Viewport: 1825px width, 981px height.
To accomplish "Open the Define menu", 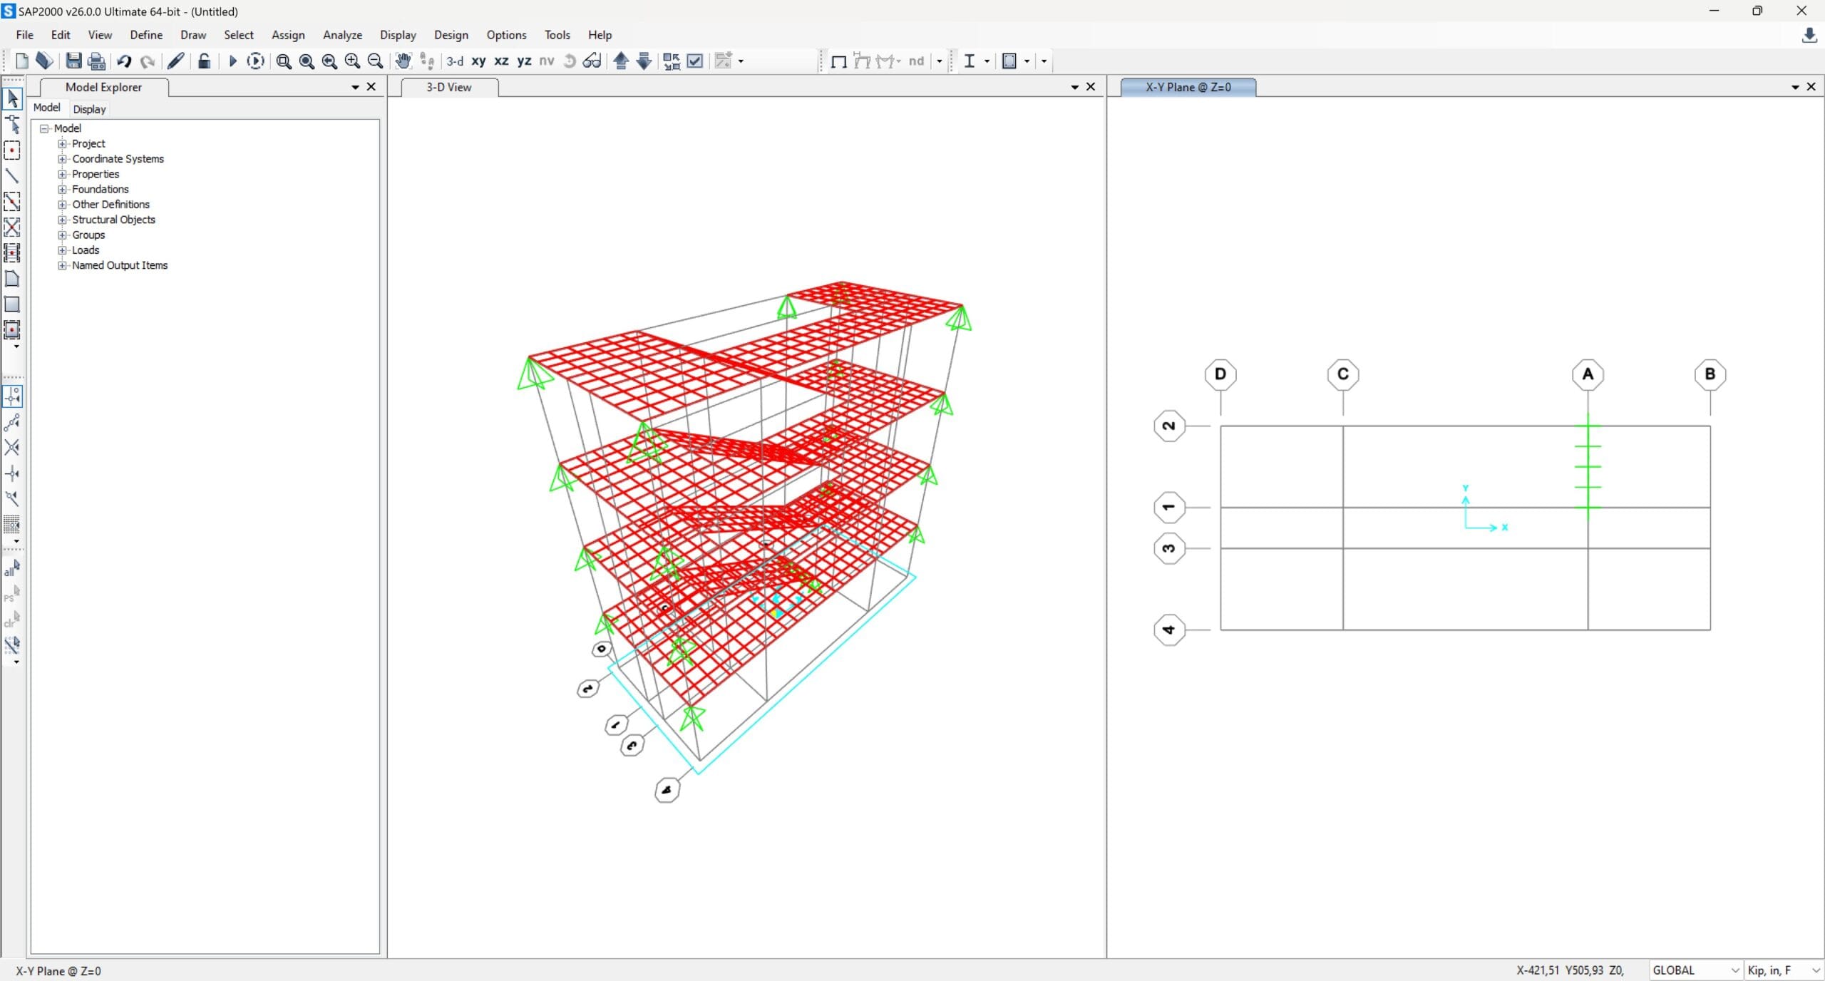I will [146, 35].
